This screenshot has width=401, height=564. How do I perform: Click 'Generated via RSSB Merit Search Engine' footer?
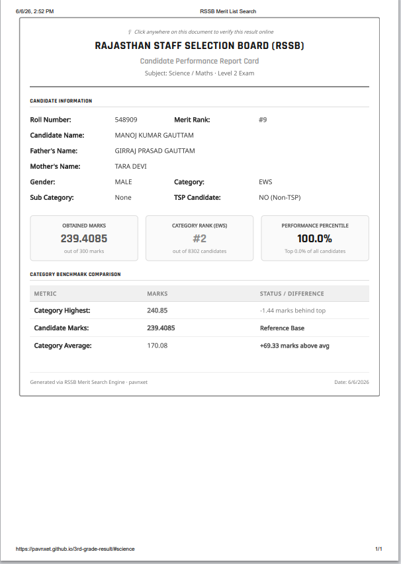coord(89,382)
